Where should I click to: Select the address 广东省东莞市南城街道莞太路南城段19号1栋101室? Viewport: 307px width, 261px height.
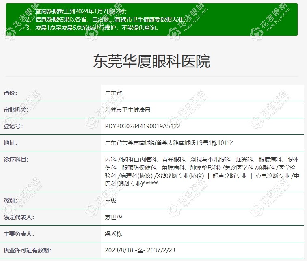(x=169, y=143)
